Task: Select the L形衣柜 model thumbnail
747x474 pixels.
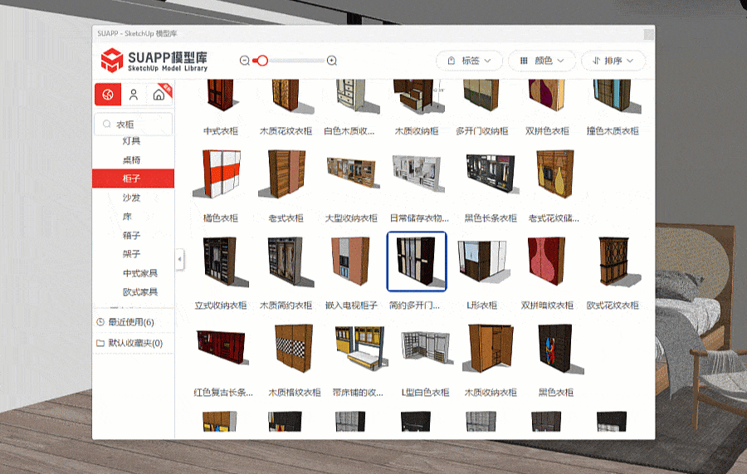Action: coord(484,261)
